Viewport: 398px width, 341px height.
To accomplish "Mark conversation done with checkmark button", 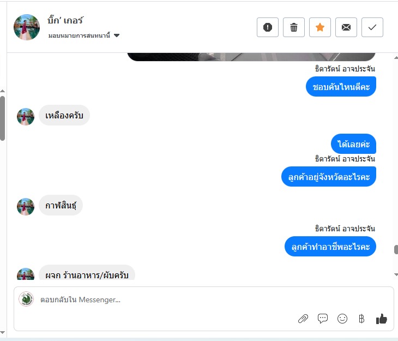I will tap(372, 27).
